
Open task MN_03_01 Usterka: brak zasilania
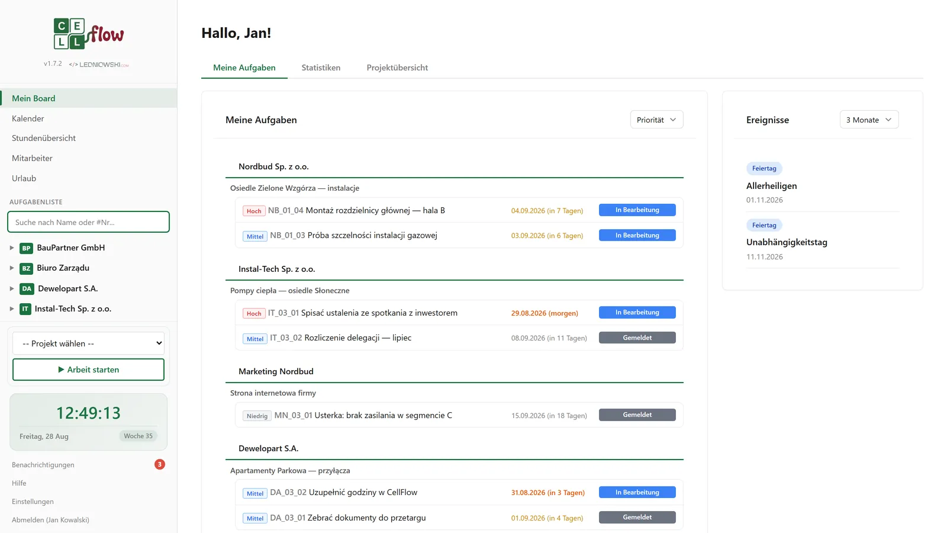click(x=363, y=415)
